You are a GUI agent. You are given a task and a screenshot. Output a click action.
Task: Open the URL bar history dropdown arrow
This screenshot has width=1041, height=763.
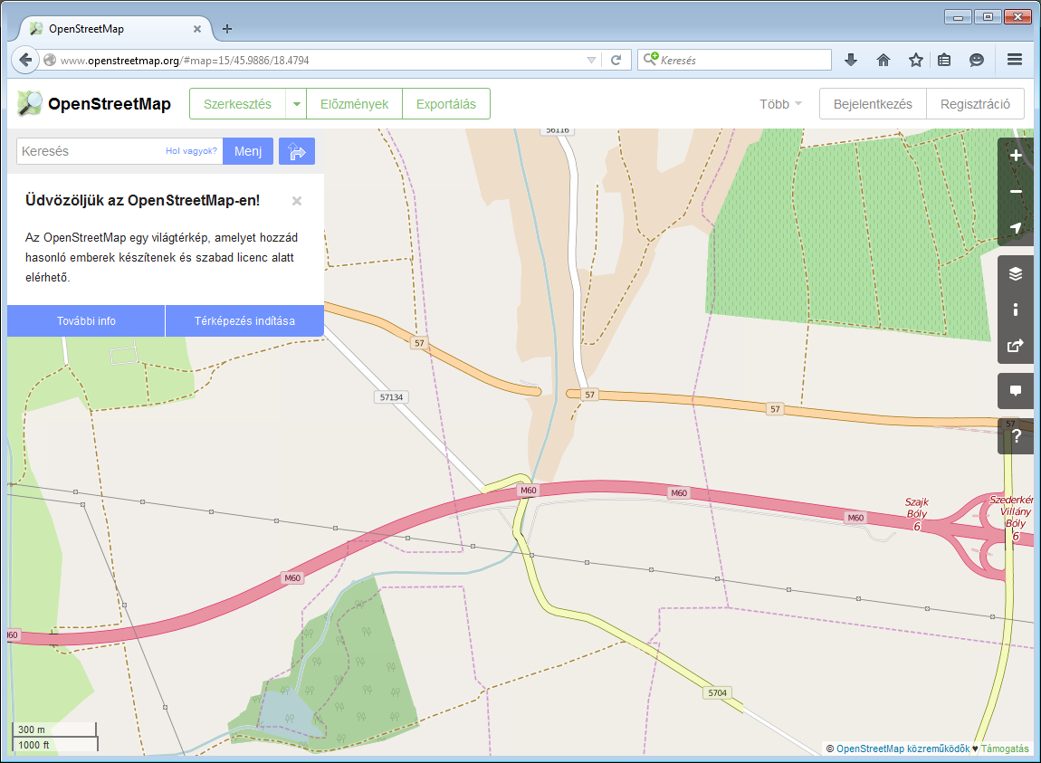click(591, 60)
